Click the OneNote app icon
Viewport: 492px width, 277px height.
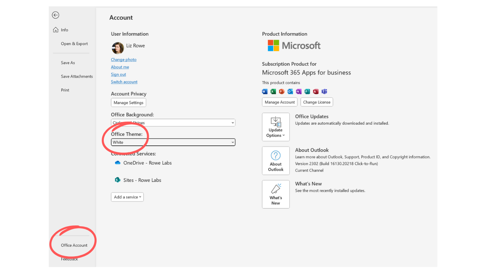click(299, 92)
